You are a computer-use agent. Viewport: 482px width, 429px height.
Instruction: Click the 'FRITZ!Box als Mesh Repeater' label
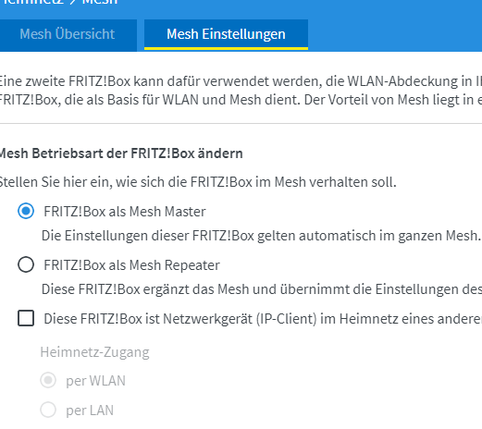(131, 265)
